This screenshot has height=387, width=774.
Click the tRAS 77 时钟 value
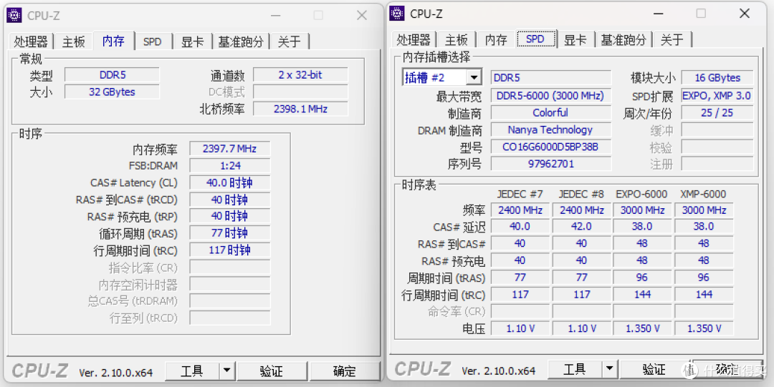(230, 232)
